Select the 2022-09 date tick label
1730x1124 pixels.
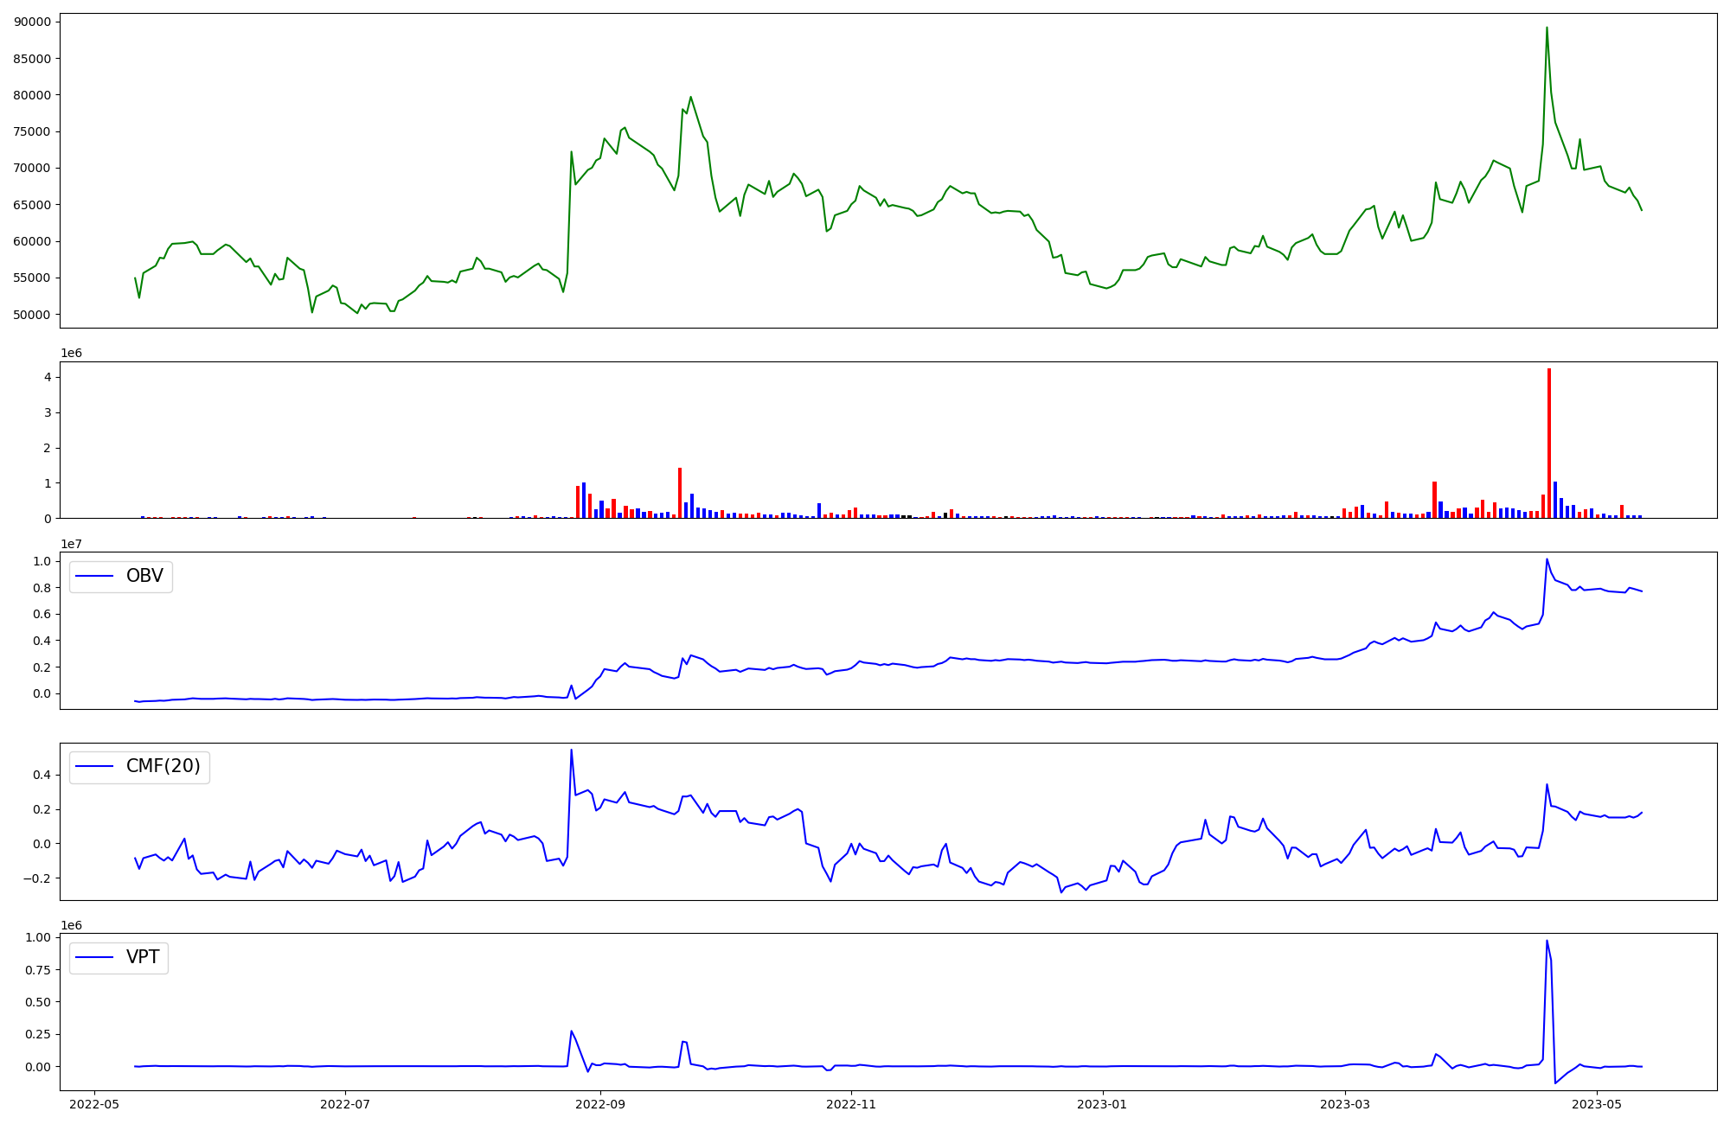click(x=600, y=1104)
